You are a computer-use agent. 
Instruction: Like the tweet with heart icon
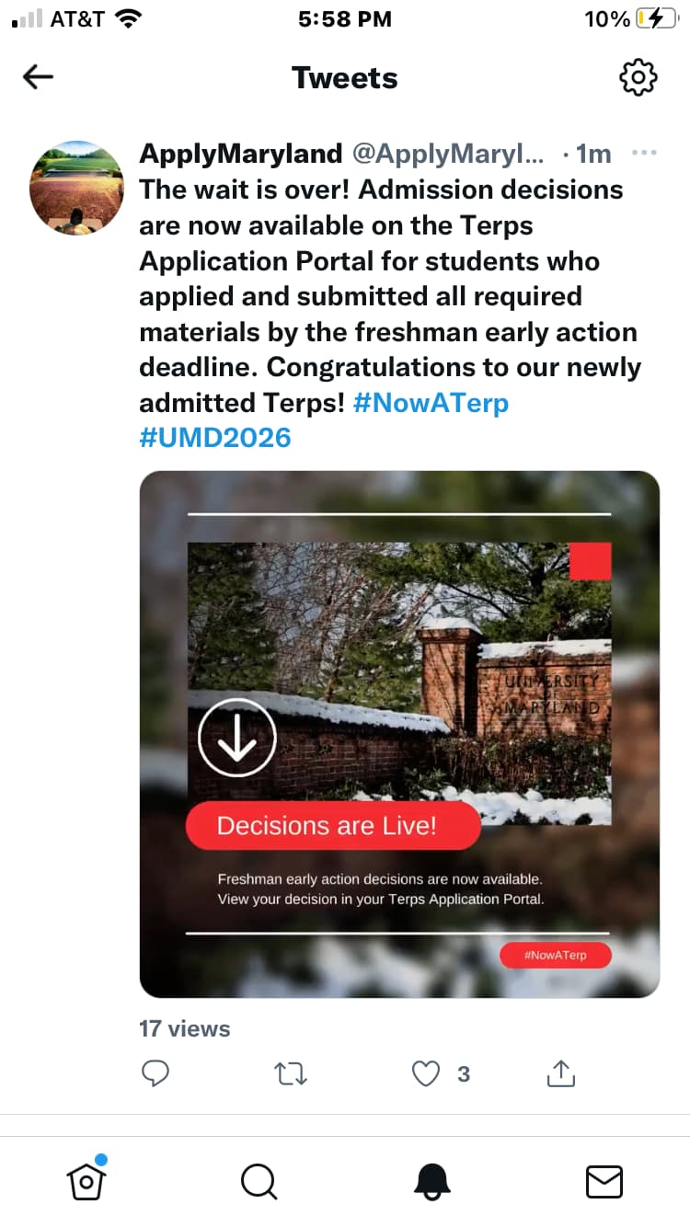click(425, 1073)
